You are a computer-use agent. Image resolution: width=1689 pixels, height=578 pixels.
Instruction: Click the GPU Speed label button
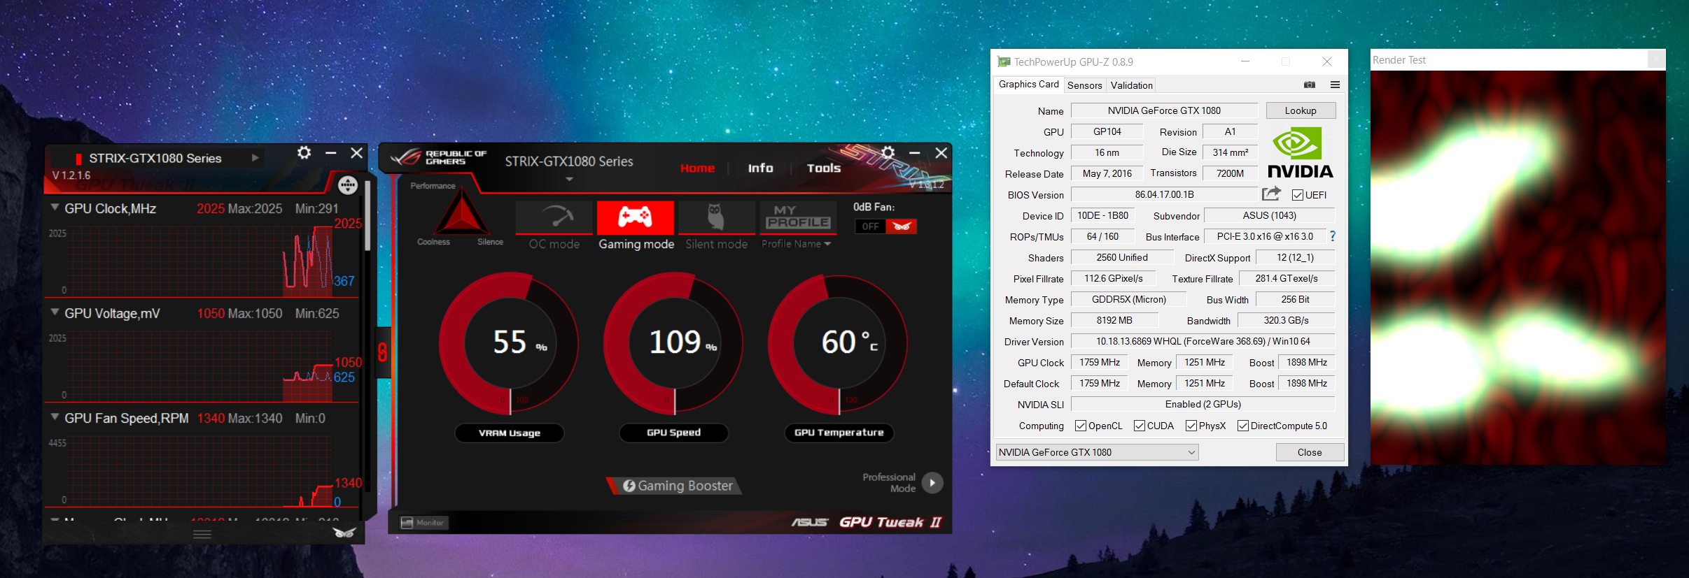coord(674,433)
